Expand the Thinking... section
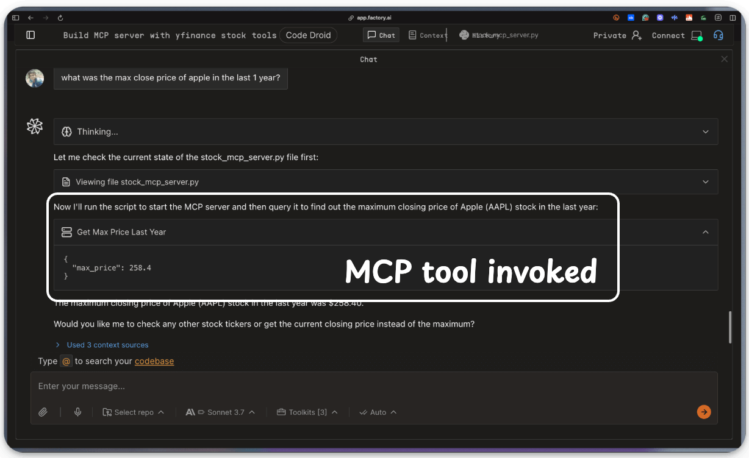 [x=385, y=132]
